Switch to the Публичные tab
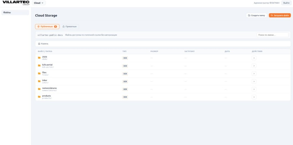Viewport: 293px width, 145px height. pos(47,27)
